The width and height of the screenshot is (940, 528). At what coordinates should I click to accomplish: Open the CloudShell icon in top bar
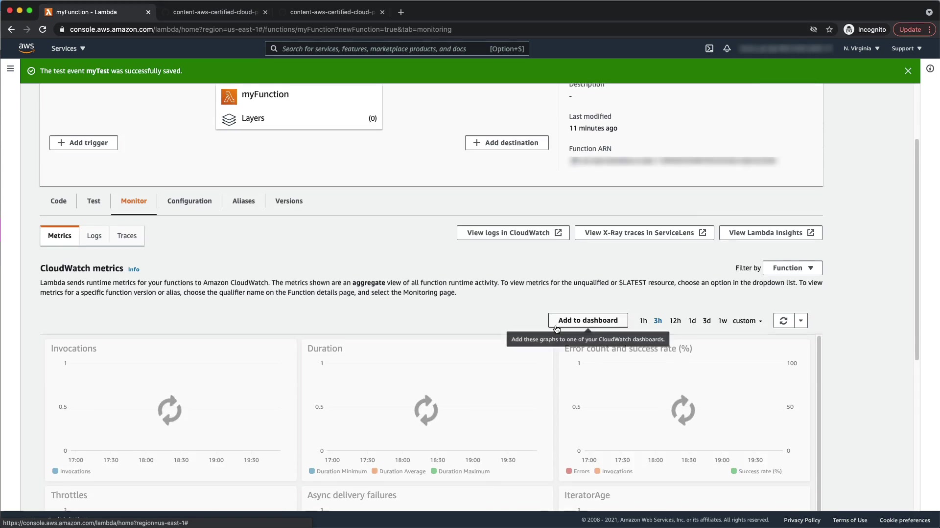click(x=709, y=48)
